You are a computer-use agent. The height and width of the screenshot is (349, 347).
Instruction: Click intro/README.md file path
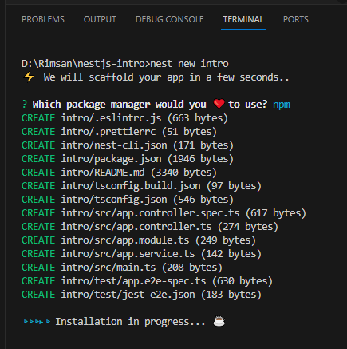click(x=103, y=173)
